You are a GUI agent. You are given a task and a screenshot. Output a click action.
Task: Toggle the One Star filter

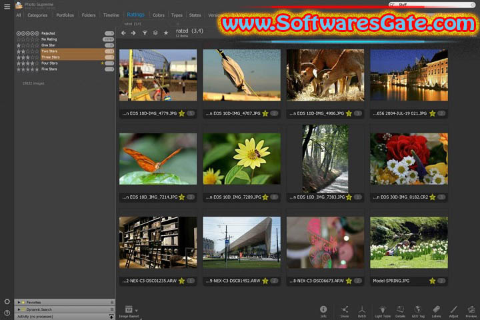[x=65, y=45]
